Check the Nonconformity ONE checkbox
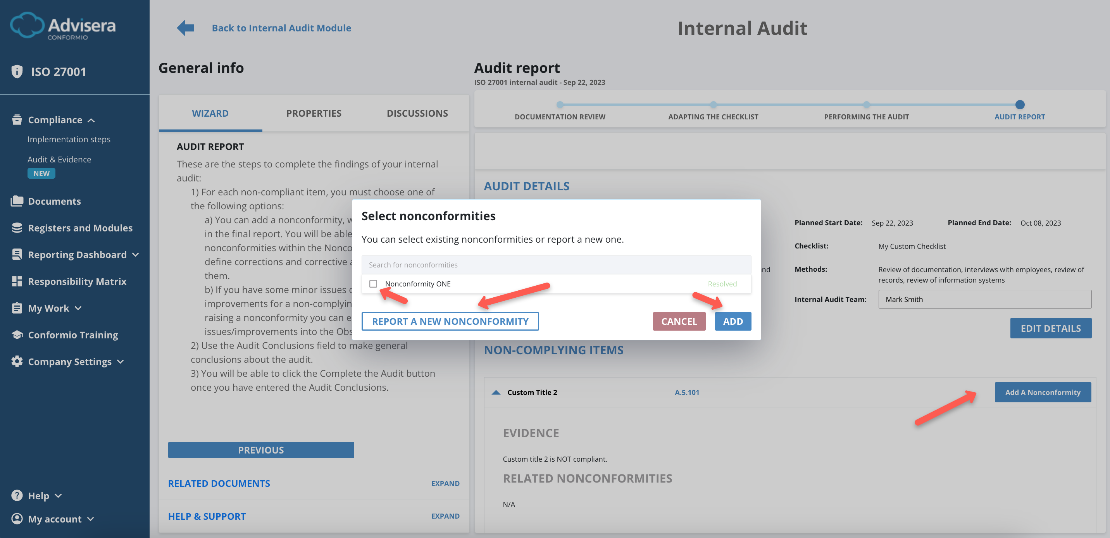Screen dimensions: 1110x538 point(373,284)
